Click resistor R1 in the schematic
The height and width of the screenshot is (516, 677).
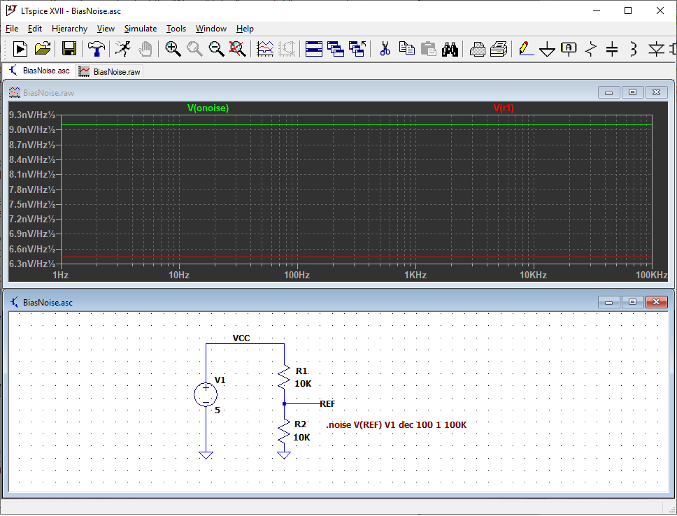(x=284, y=378)
